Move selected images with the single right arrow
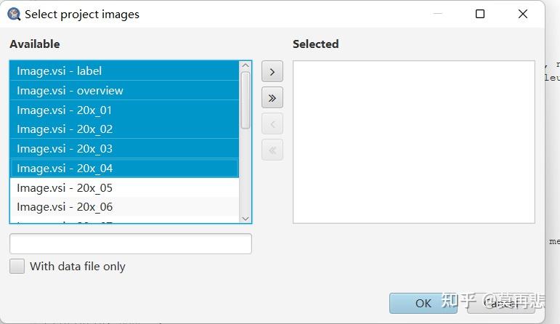 coord(272,71)
